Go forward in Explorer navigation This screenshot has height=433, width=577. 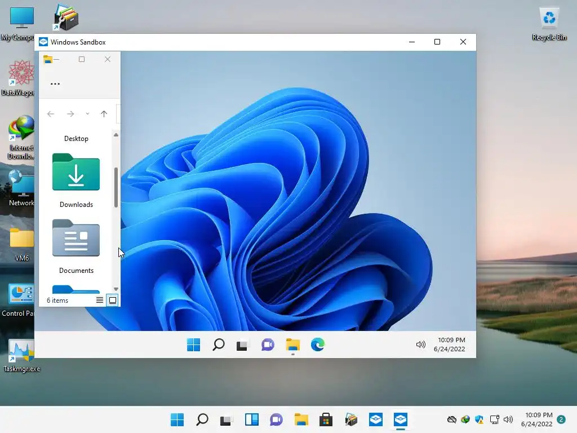[x=70, y=114]
